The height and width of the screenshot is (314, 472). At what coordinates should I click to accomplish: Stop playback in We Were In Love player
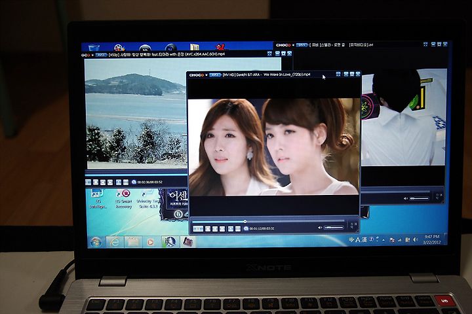coord(208,229)
